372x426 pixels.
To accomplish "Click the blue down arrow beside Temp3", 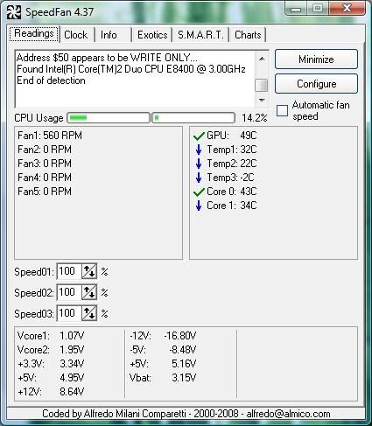I will [x=199, y=178].
